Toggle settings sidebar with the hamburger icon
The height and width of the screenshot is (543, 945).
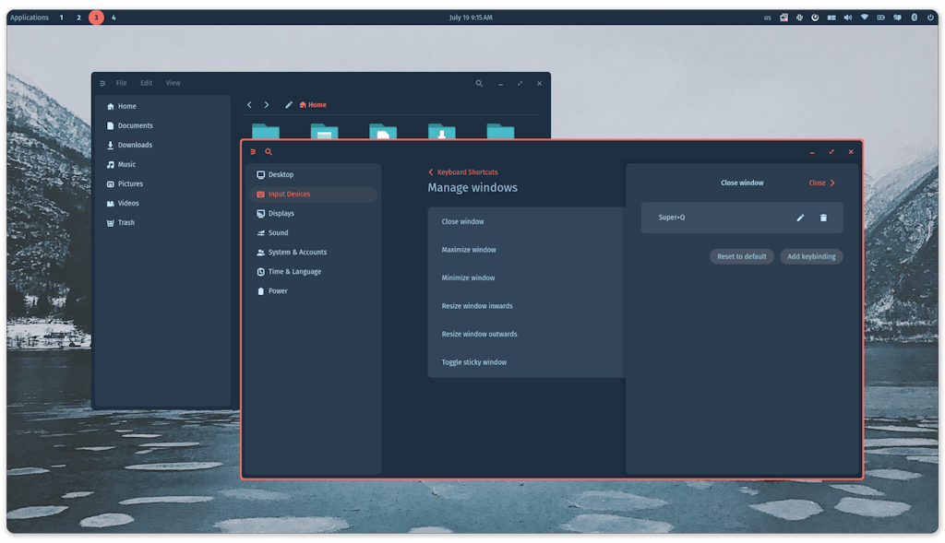[x=253, y=152]
